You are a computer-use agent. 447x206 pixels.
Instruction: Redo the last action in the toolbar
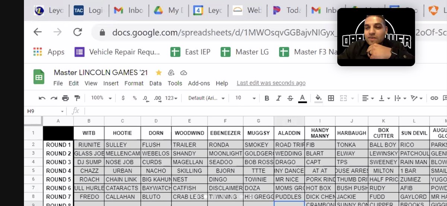(x=54, y=98)
